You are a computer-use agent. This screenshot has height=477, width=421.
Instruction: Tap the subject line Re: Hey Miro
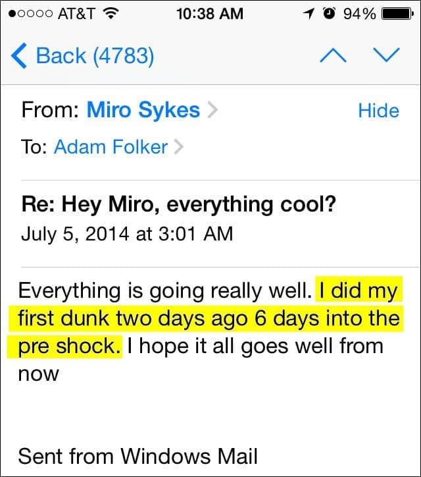[x=179, y=204]
